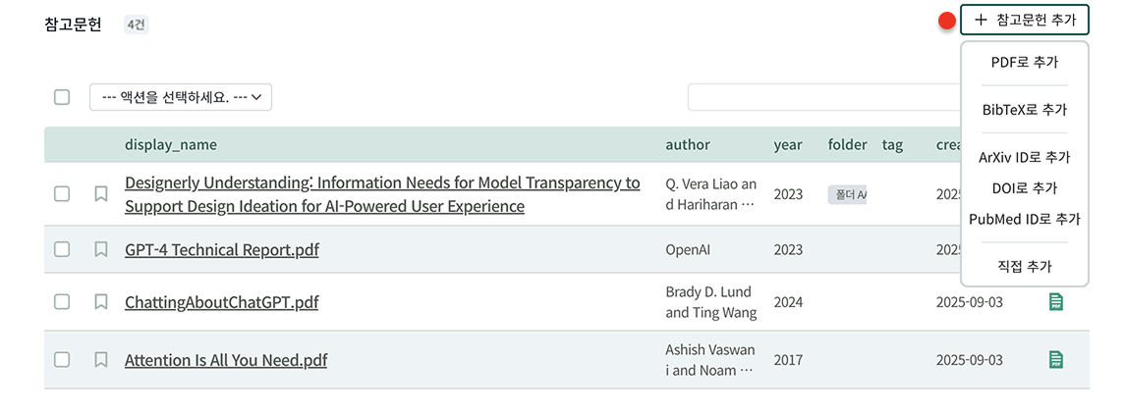This screenshot has height=414, width=1125.
Task: Collapse the 참고문헌 추가 dropdown button
Action: (x=1024, y=20)
